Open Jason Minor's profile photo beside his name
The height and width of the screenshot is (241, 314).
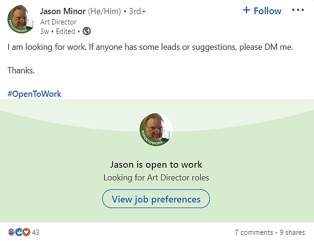(21, 20)
